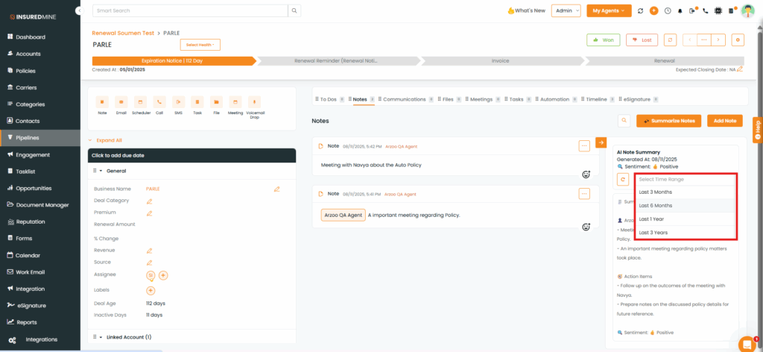Choose Last 6 Months time range
The height and width of the screenshot is (352, 763).
(x=686, y=205)
